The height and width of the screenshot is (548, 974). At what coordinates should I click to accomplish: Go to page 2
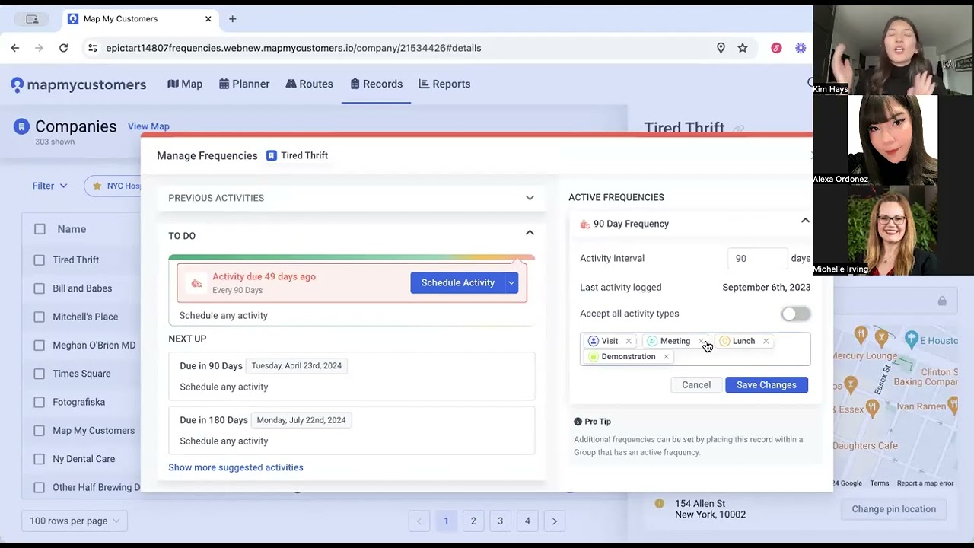473,521
